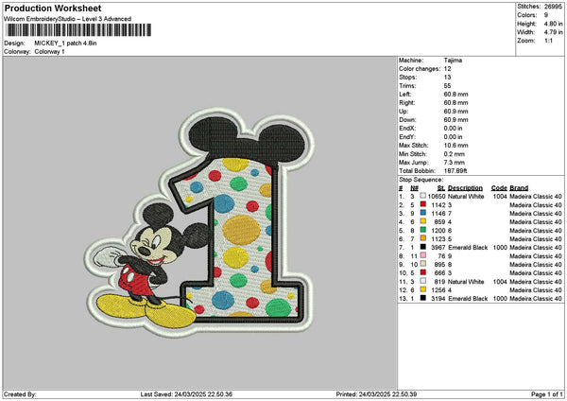Click the Brand column header

coord(519,188)
